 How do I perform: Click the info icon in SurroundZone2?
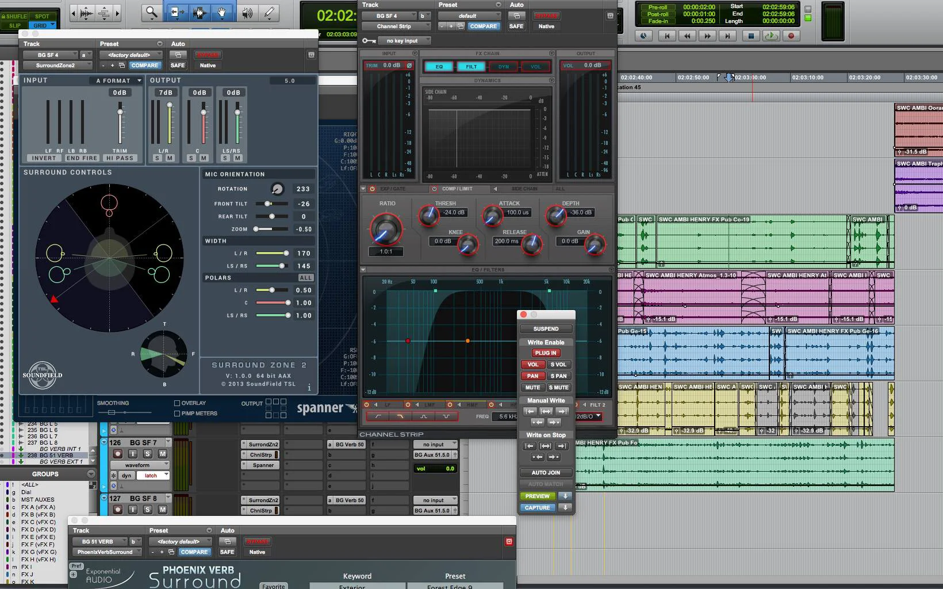(309, 387)
